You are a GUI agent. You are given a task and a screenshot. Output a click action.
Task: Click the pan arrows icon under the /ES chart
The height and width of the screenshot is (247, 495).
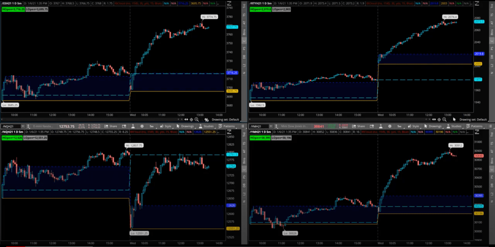(186, 120)
